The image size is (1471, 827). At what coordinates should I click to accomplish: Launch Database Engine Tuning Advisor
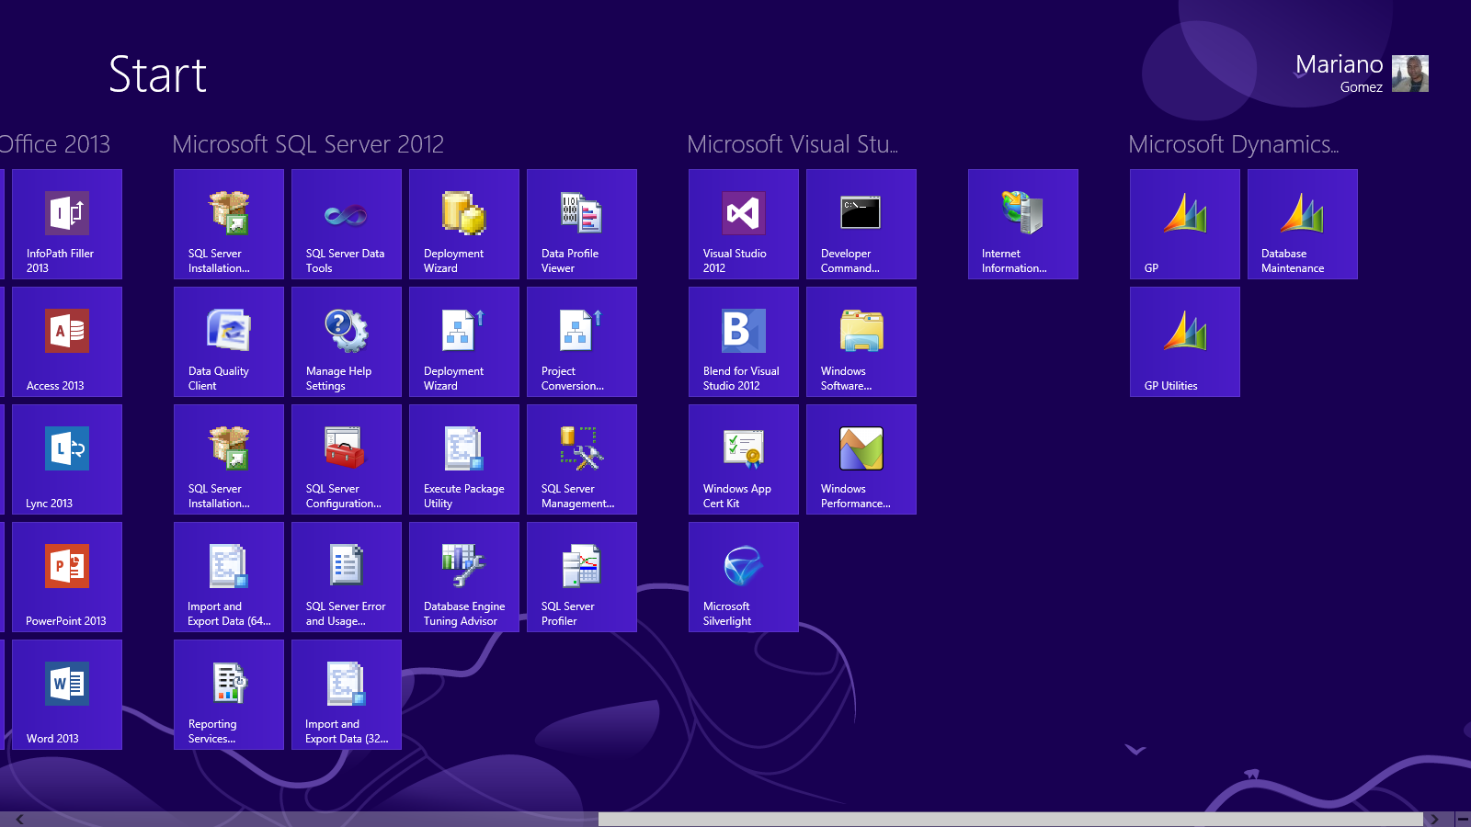coord(463,577)
